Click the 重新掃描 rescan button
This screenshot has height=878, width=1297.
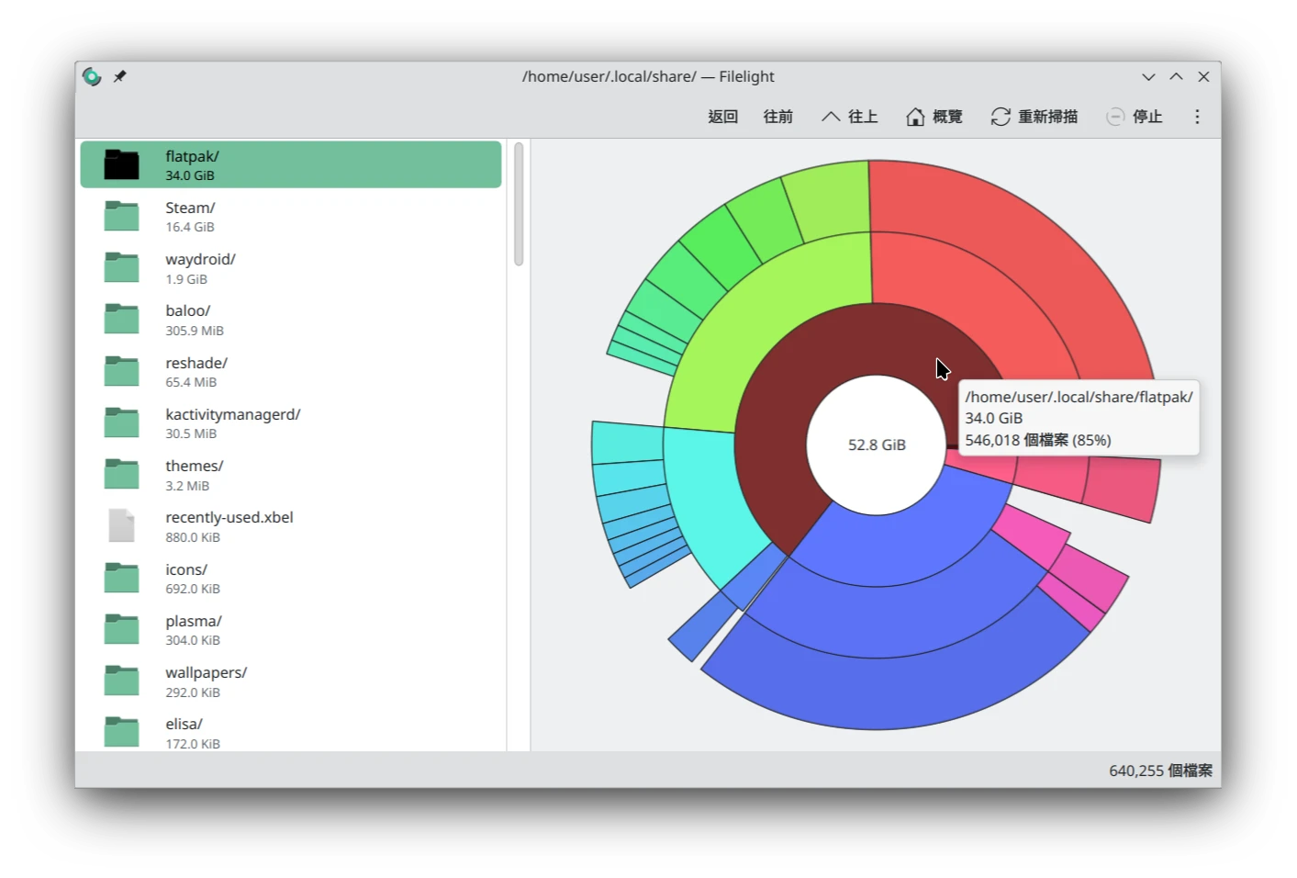pyautogui.click(x=1034, y=117)
